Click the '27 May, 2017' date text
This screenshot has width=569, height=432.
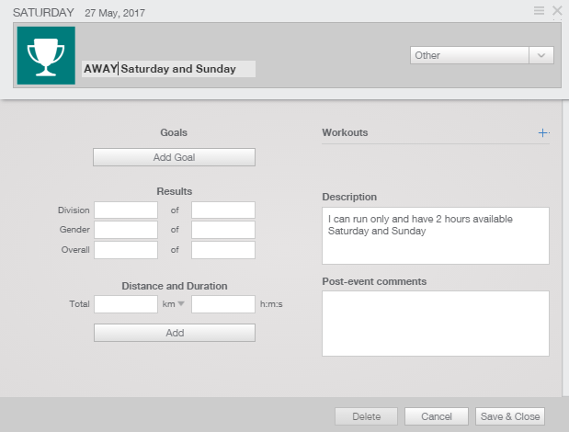(115, 13)
